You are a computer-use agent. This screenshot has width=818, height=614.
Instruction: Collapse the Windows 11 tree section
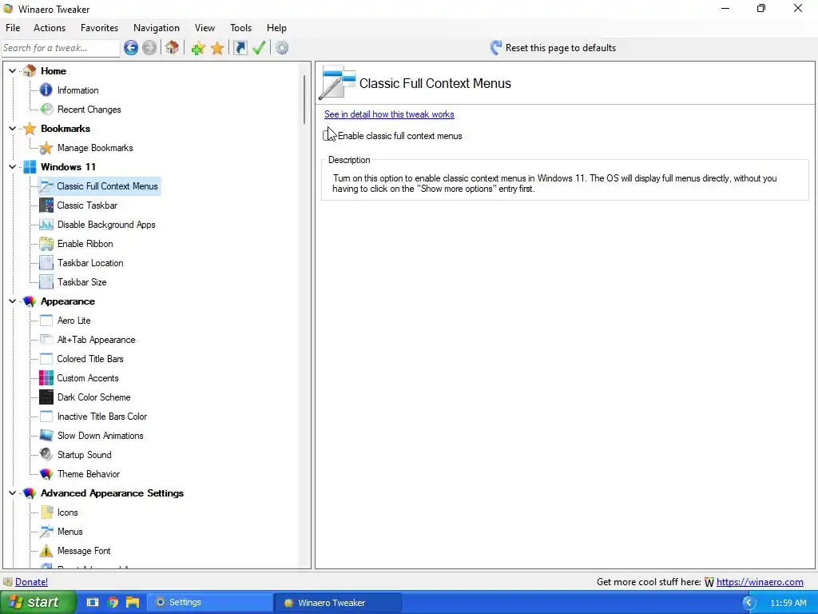(x=13, y=166)
